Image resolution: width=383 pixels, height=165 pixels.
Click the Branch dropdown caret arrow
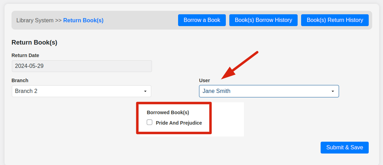click(x=145, y=91)
